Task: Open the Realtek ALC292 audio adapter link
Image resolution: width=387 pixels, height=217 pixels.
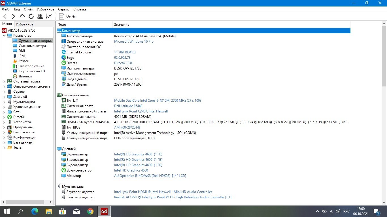Action: coord(173,197)
